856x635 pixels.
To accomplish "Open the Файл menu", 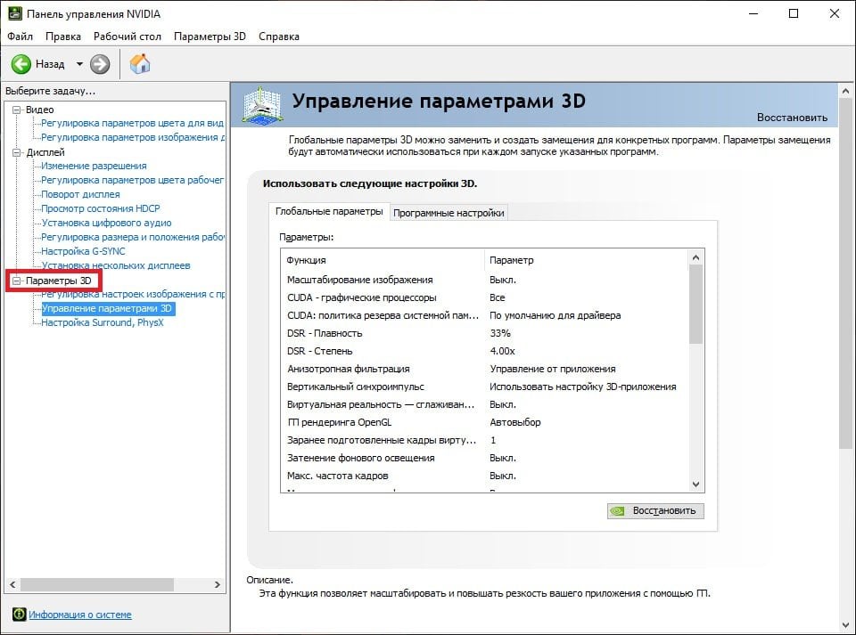I will 21,37.
